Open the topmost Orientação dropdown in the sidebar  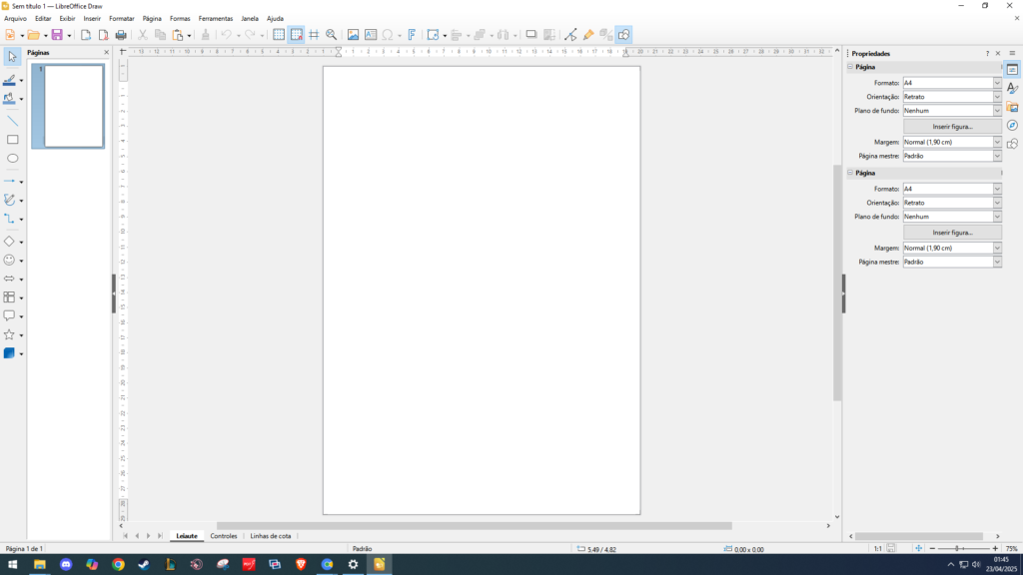click(x=997, y=97)
